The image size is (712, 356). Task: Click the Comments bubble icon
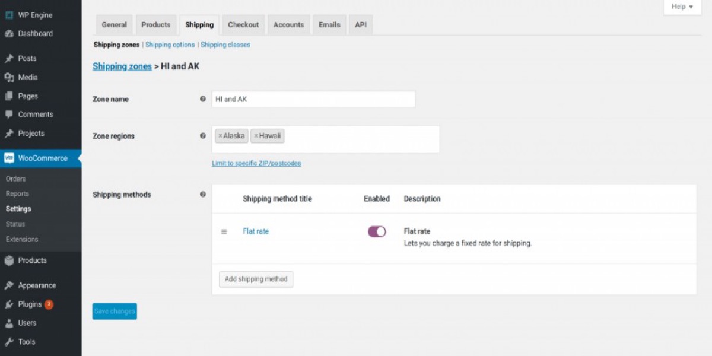[9, 115]
